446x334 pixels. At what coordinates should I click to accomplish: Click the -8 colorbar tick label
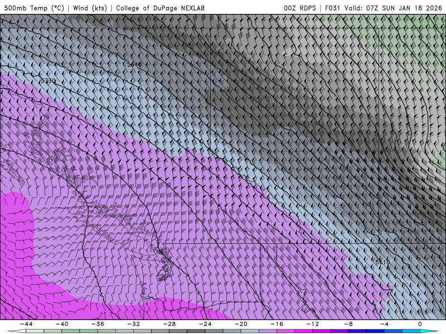tap(348, 324)
